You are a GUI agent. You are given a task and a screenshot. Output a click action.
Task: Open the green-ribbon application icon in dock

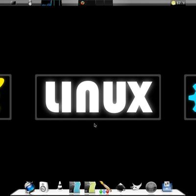(90, 187)
